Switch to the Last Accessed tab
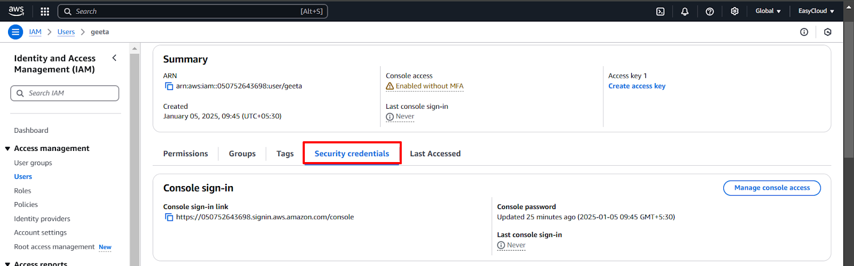This screenshot has width=854, height=266. 435,154
